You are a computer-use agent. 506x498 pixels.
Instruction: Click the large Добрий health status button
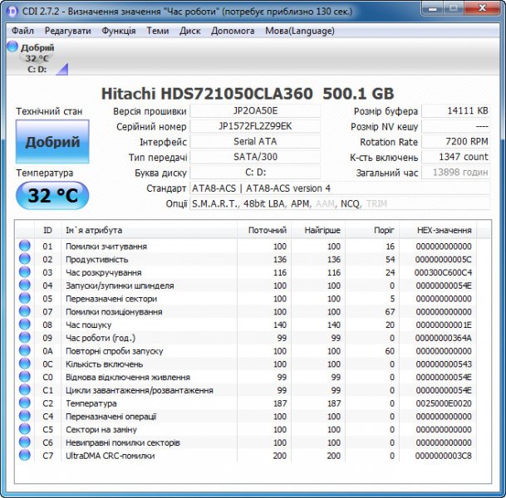(52, 141)
